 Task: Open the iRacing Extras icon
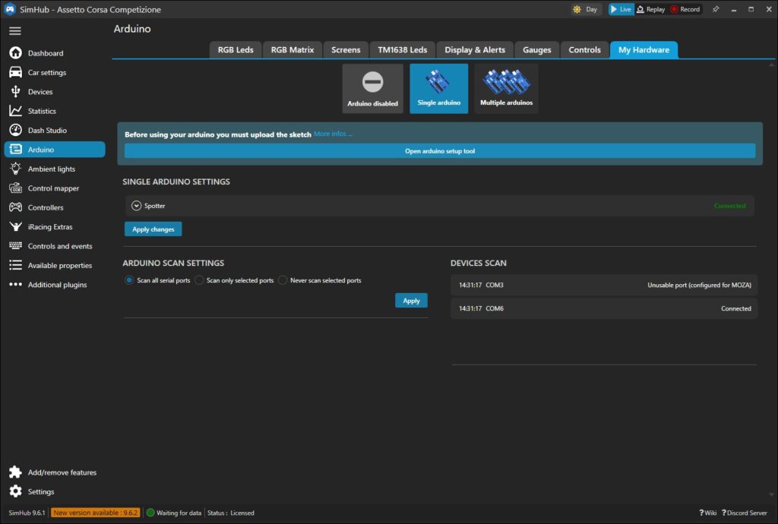tap(15, 226)
